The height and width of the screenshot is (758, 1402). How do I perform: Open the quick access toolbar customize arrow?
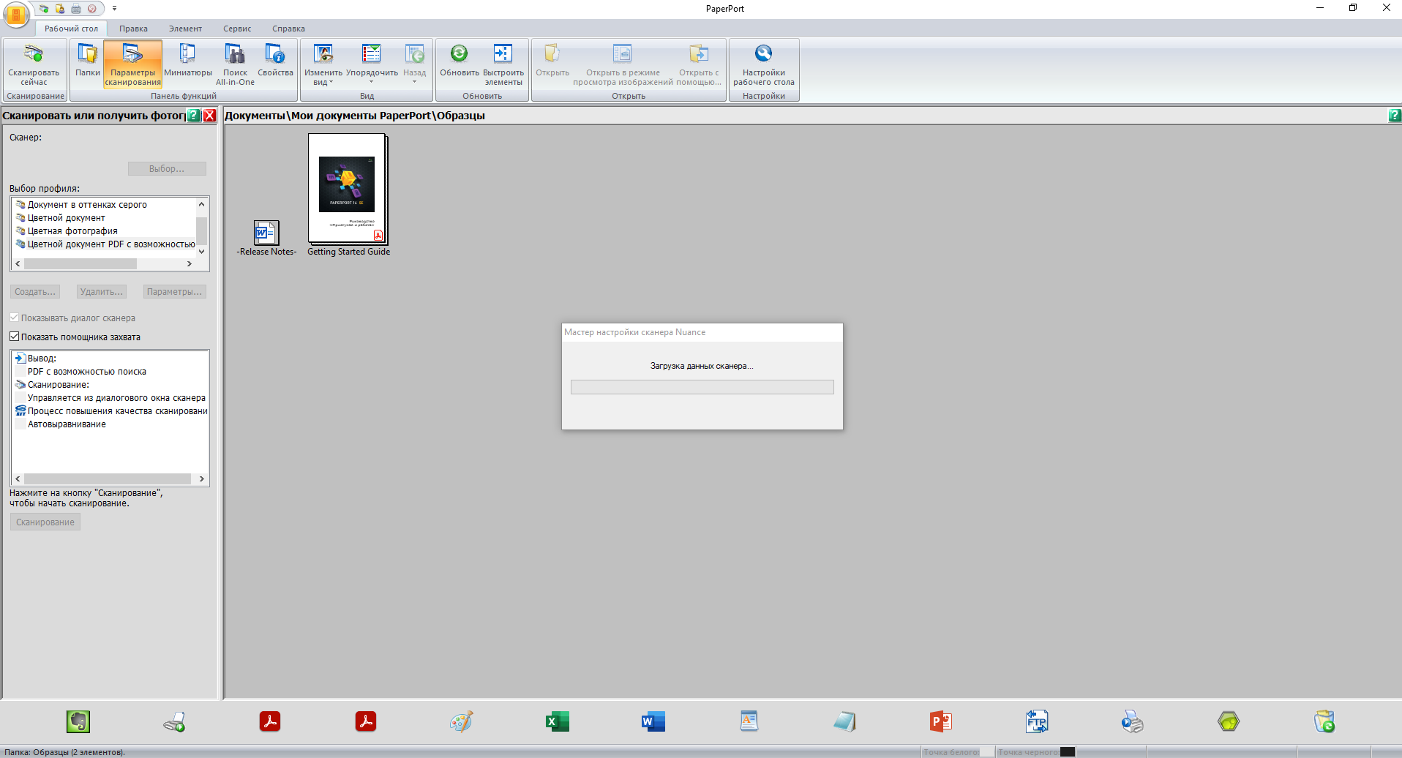coord(114,9)
